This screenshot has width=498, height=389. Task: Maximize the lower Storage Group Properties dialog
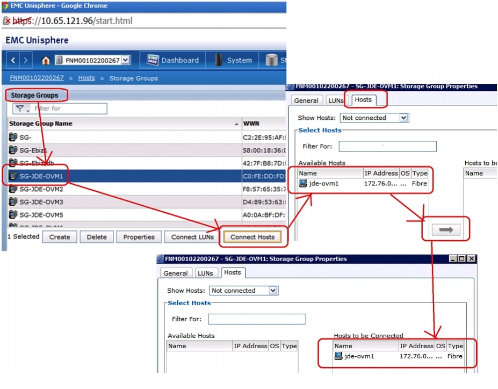coord(462,259)
